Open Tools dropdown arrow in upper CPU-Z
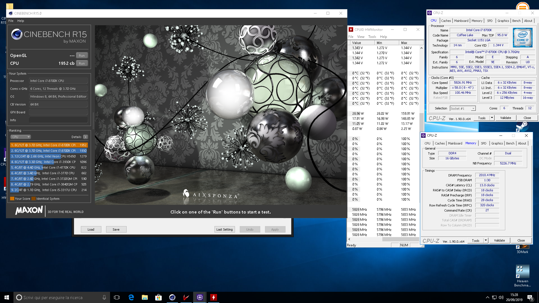This screenshot has height=303, width=539. click(492, 118)
